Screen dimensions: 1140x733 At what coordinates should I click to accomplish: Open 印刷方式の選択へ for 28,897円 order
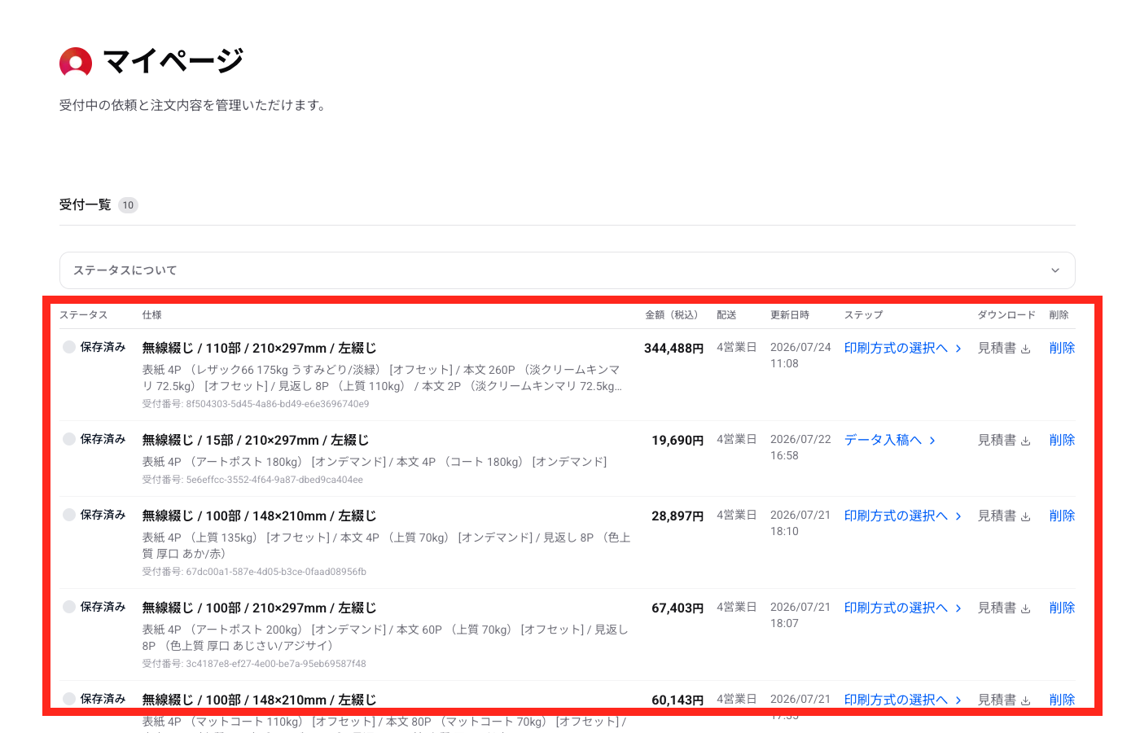pyautogui.click(x=903, y=516)
